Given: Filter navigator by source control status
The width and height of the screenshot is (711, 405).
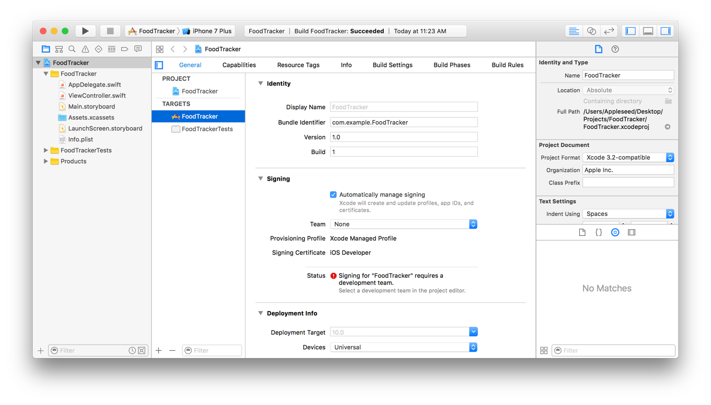Looking at the screenshot, I should [142, 351].
